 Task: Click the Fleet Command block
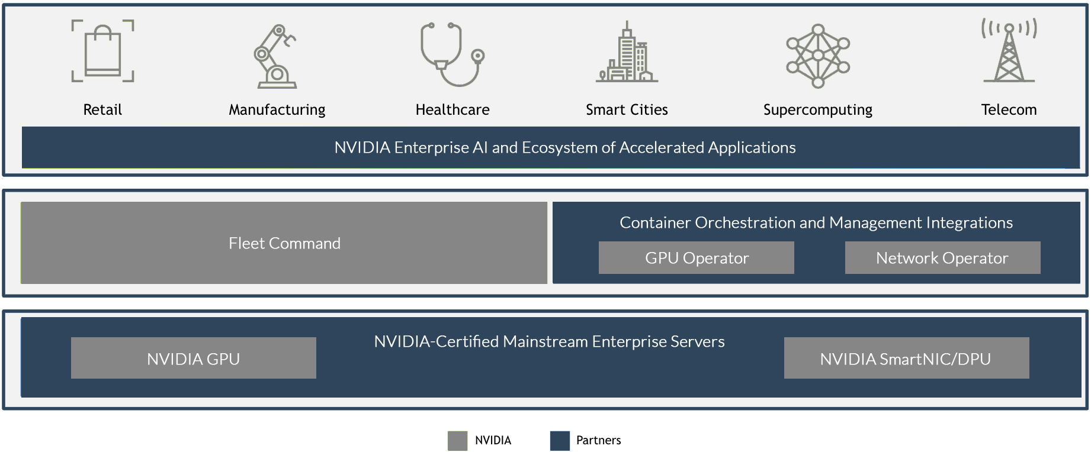click(284, 243)
